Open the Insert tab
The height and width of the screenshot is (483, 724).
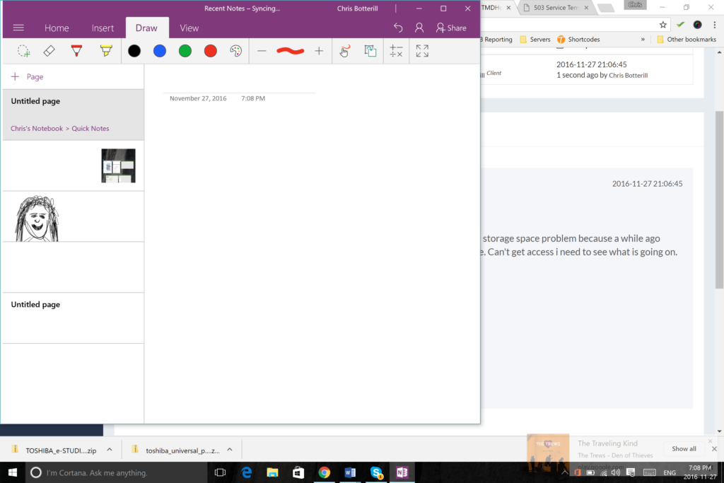click(103, 28)
